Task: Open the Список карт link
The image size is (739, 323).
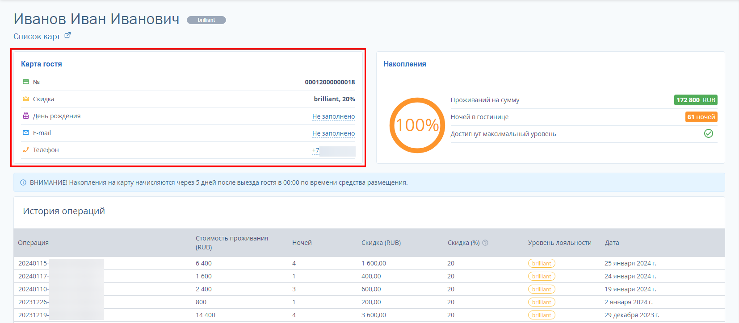Action: pyautogui.click(x=37, y=37)
